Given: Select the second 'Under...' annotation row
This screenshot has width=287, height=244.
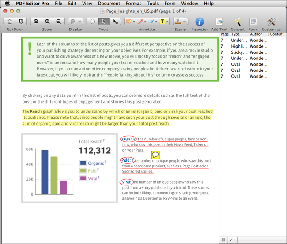Looking at the screenshot, I should coord(253,58).
